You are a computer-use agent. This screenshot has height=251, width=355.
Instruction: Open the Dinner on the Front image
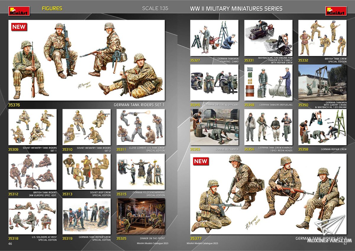[141, 216]
